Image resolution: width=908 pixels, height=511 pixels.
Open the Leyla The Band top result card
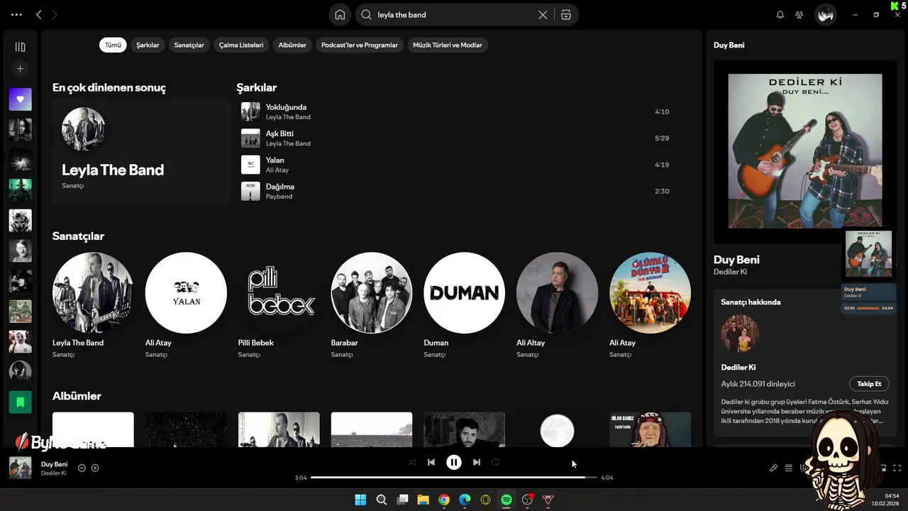pyautogui.click(x=141, y=151)
